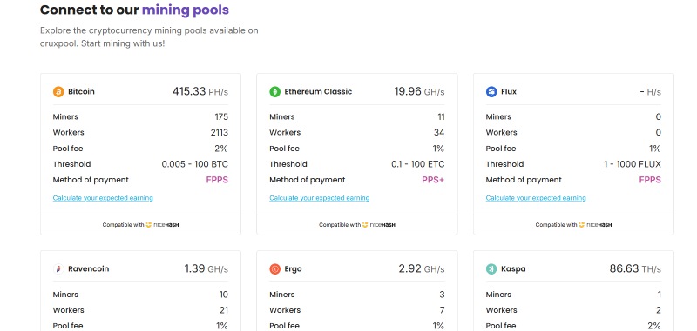The width and height of the screenshot is (697, 331).
Task: Click the 2.92 GH/s hashrate value
Action: (x=422, y=269)
